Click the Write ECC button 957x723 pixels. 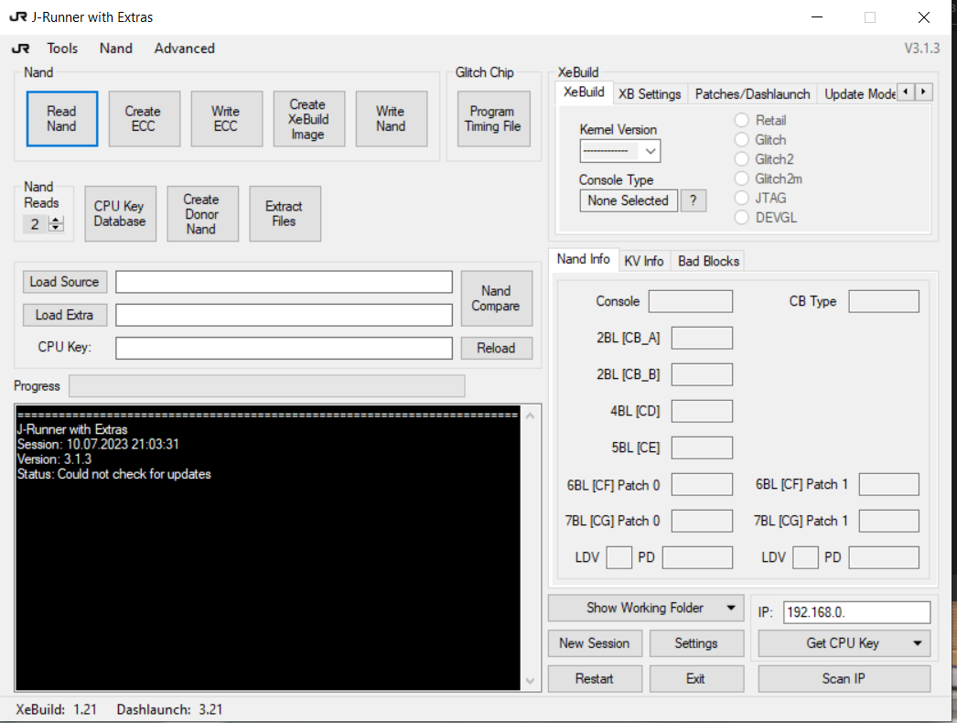pyautogui.click(x=226, y=119)
